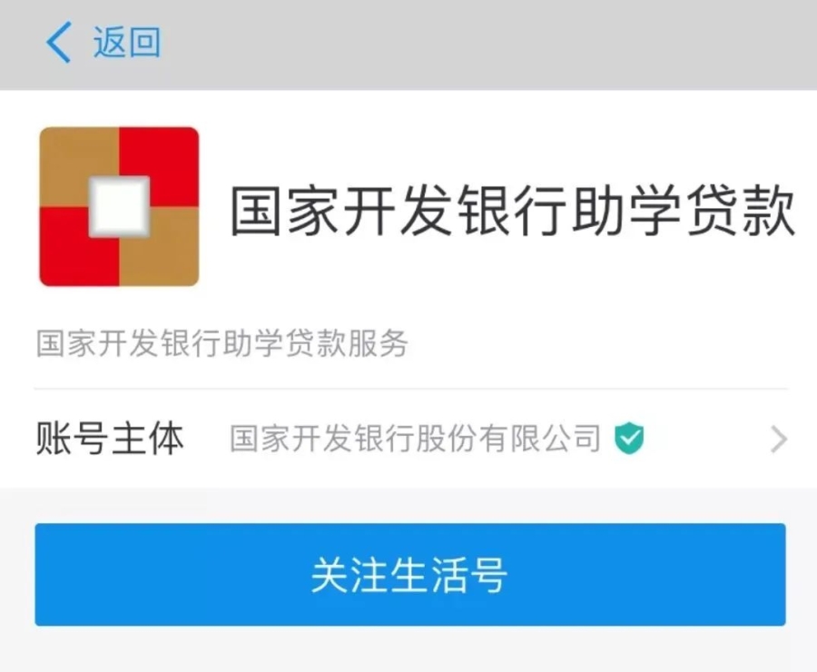
Task: Tap the 关注生活号 button text
Action: tap(409, 575)
